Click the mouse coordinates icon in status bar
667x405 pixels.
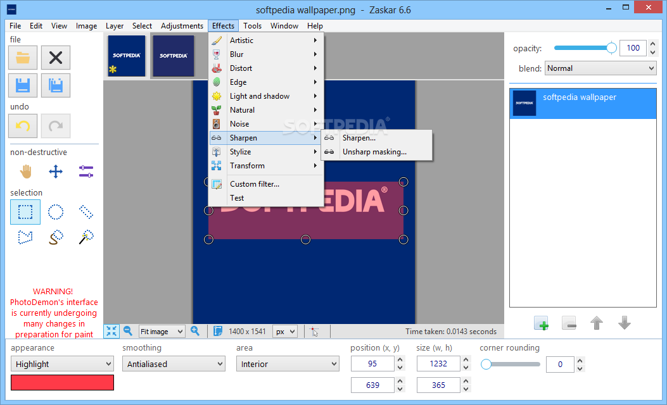[314, 332]
